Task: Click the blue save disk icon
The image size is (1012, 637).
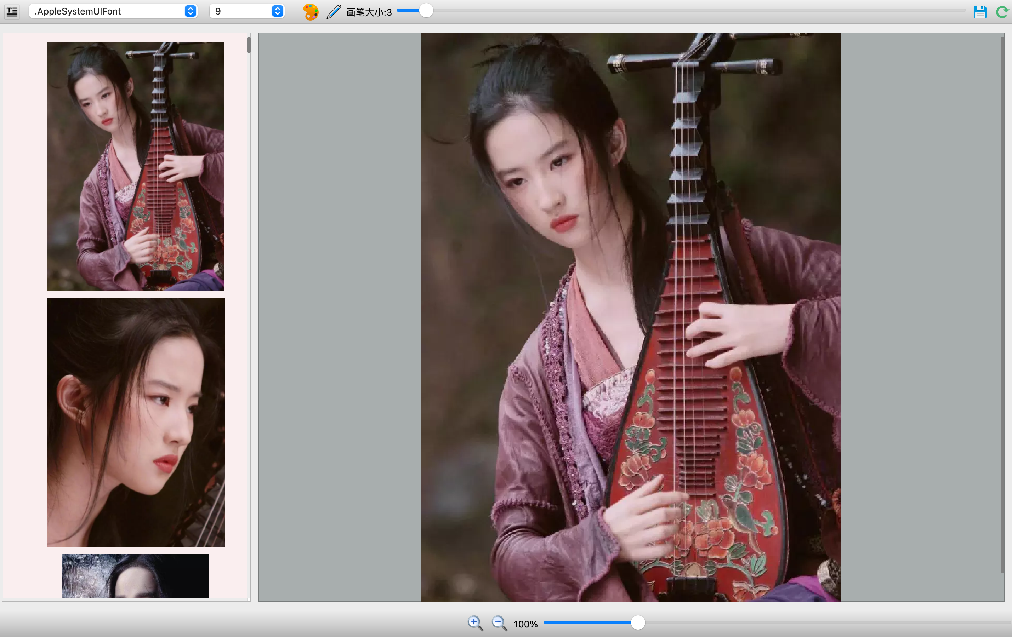Action: pos(980,11)
